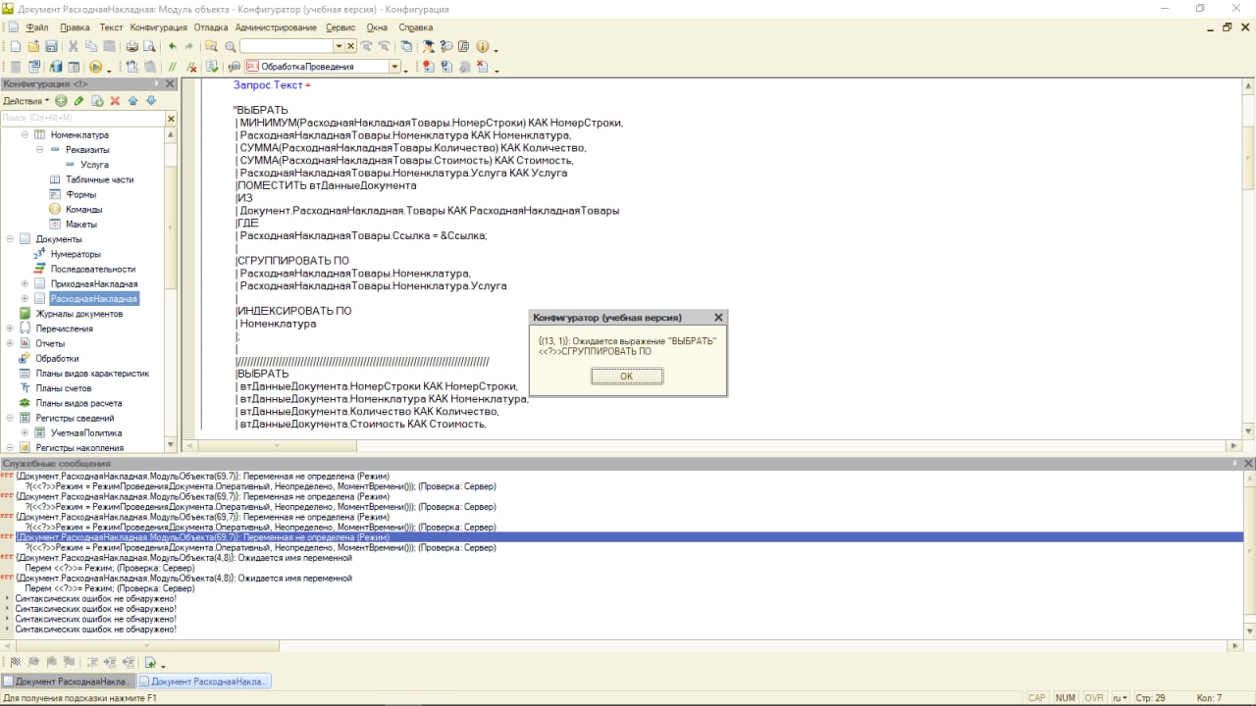1256x706 pixels.
Task: Expand the ПриходнаяНакладная document node
Action: (26, 284)
